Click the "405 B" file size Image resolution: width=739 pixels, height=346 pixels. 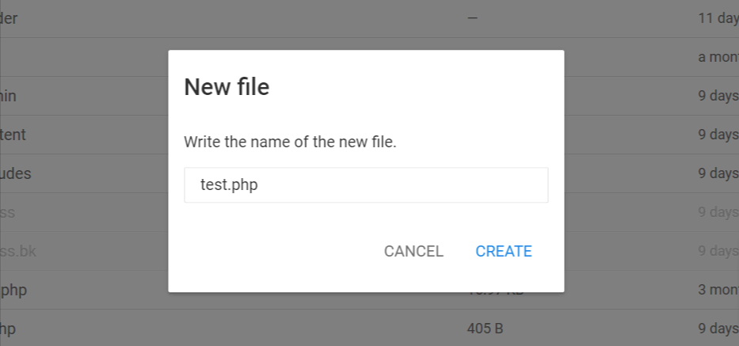click(x=485, y=328)
